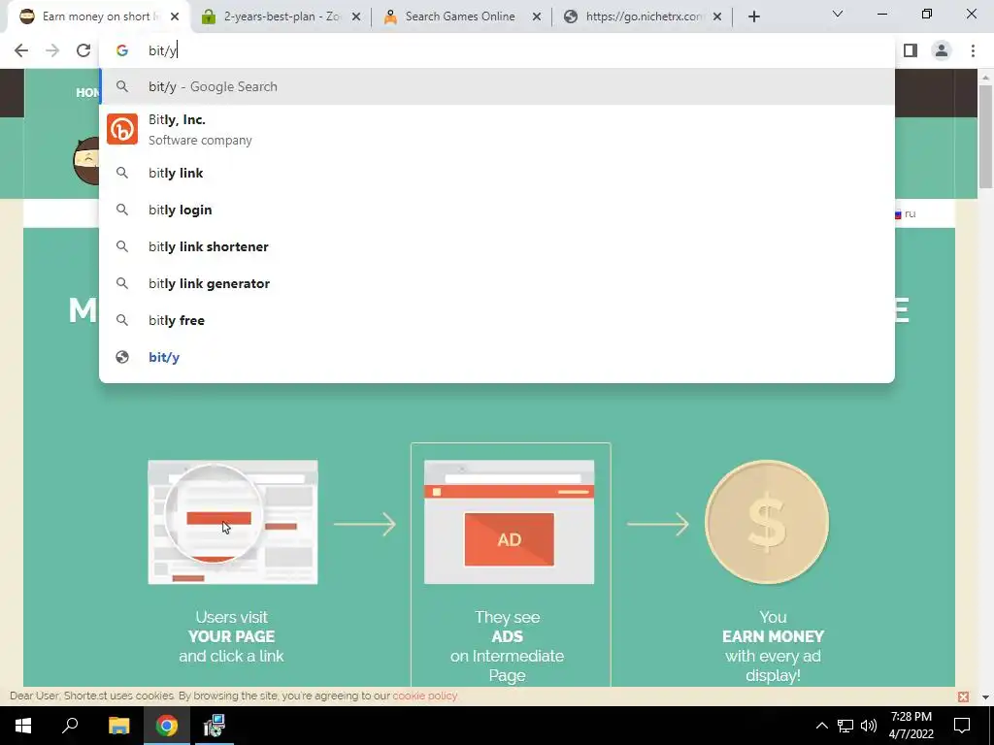Pick the 'bitly login' suggestion
Viewport: 994px width, 745px height.
point(497,210)
